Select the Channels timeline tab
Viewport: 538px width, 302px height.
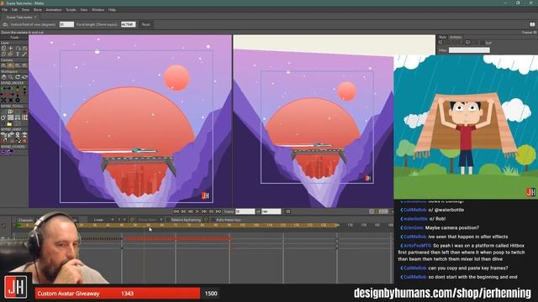25,220
